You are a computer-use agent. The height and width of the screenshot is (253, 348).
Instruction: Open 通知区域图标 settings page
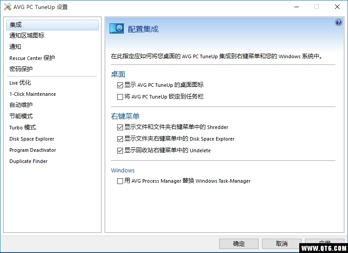27,35
